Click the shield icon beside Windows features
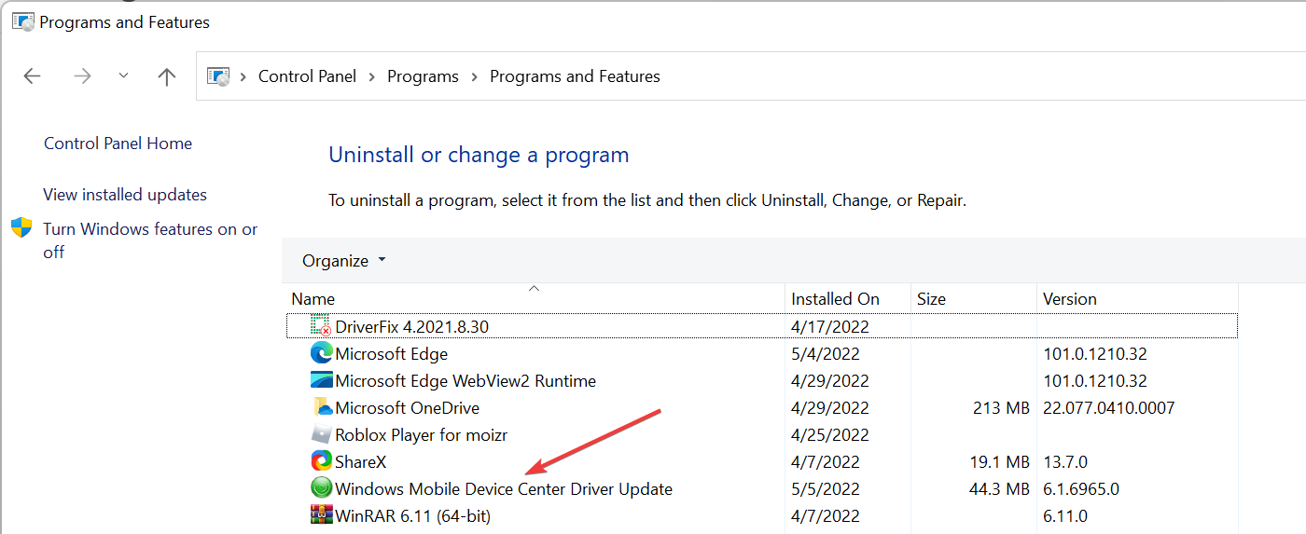 click(21, 228)
